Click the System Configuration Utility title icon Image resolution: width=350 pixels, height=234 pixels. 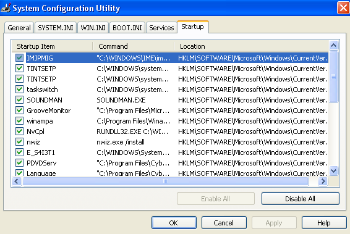(6, 8)
